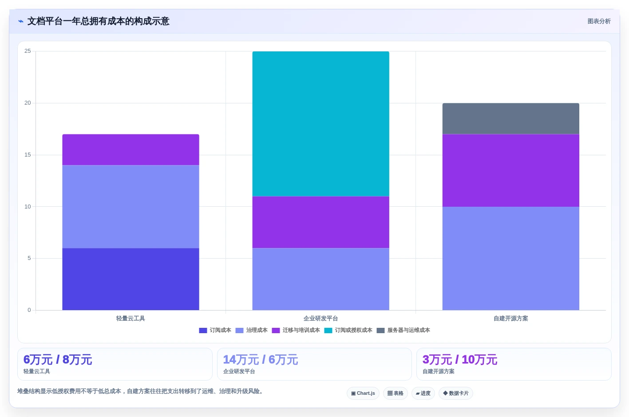629x417 pixels.
Task: Click the dark blue 订阅成本 segment of 轻量云工具 bar
Action: 131,279
